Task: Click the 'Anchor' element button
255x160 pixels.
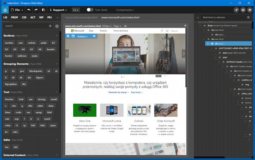Action: pyautogui.click(x=9, y=99)
